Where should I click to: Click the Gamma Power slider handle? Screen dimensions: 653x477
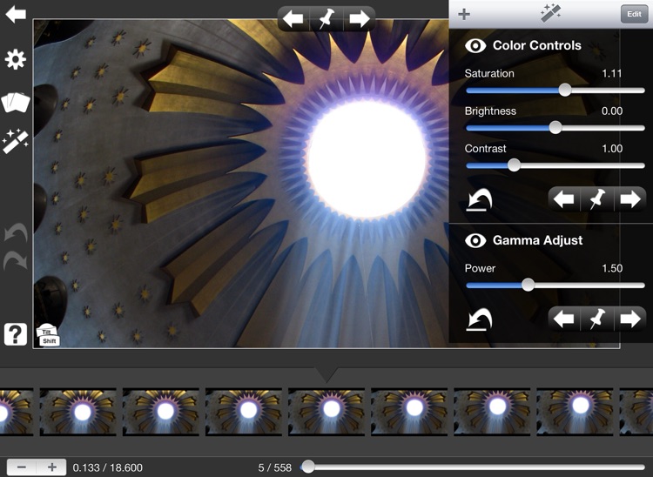tap(528, 285)
